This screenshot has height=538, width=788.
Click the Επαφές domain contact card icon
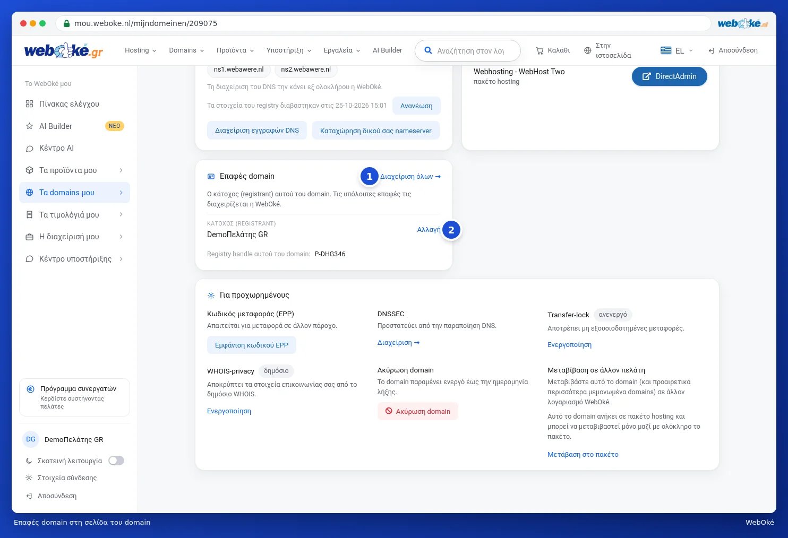point(211,176)
